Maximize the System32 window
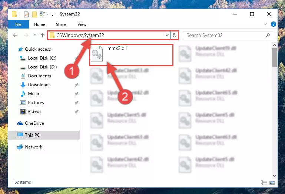The height and width of the screenshot is (194, 285). pyautogui.click(x=252, y=14)
